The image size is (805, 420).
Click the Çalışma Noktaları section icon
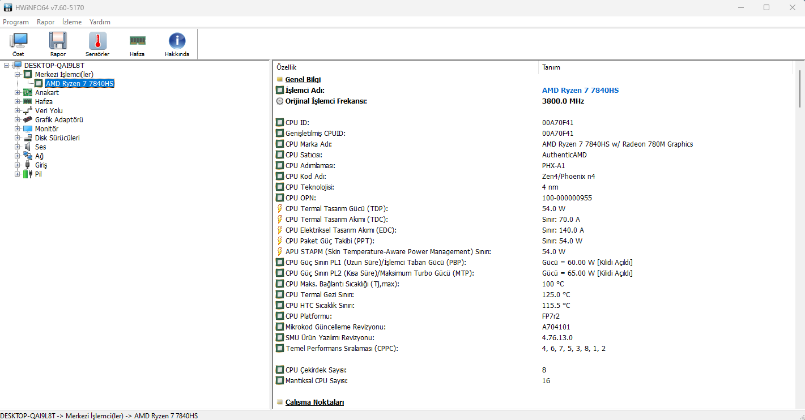(280, 402)
